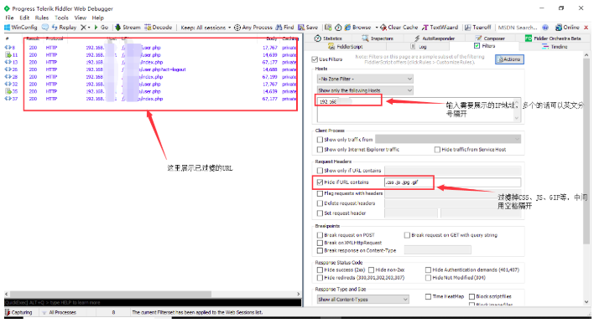Click the Actions button
This screenshot has height=323, width=594.
pos(509,59)
